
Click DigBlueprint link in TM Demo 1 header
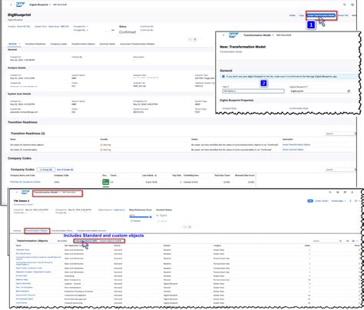119,209
